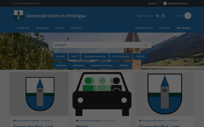Click the Autonome Provinz Bozen Südtirol link
The height and width of the screenshot is (127, 204).
point(27,3)
